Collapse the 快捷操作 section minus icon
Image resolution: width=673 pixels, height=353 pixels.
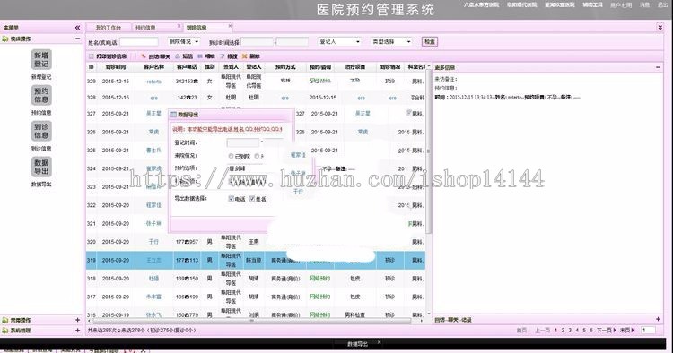[78, 39]
